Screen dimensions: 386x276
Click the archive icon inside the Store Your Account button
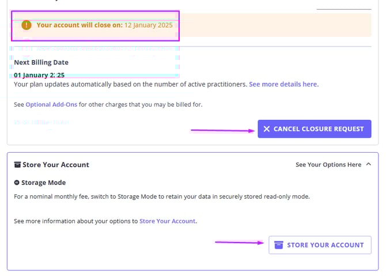coord(278,245)
